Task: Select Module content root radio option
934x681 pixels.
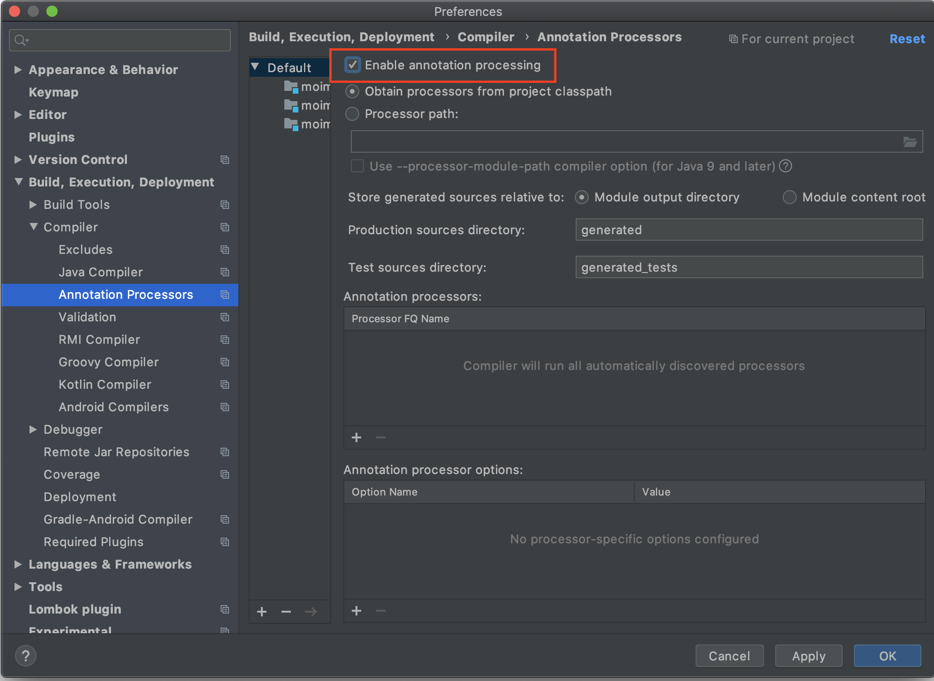Action: [x=789, y=197]
